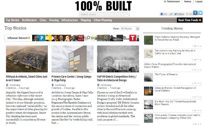Click ArchDaily source name under YAP IM-Debris
The width and height of the screenshot is (204, 126).
point(106,85)
